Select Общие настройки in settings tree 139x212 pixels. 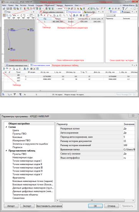tap(19, 124)
